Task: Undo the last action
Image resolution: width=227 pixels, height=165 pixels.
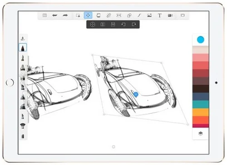Action: coord(54,15)
